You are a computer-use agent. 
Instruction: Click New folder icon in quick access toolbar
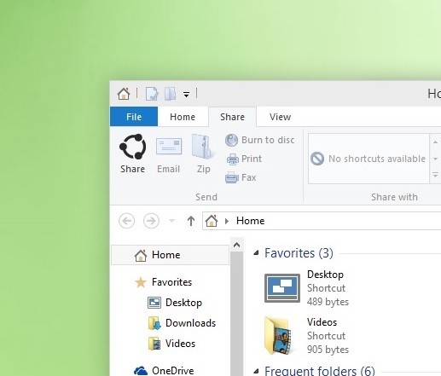point(171,94)
